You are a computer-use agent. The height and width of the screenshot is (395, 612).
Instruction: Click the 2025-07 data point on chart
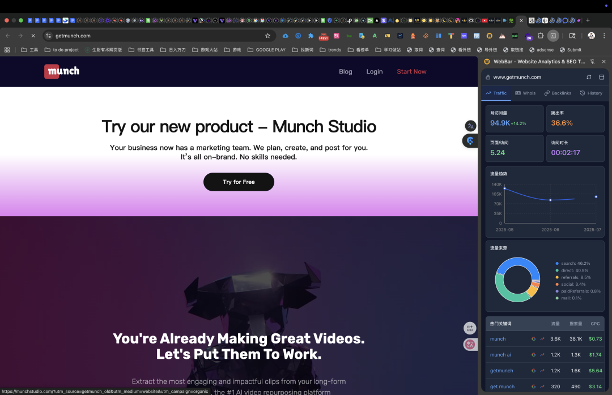(596, 197)
